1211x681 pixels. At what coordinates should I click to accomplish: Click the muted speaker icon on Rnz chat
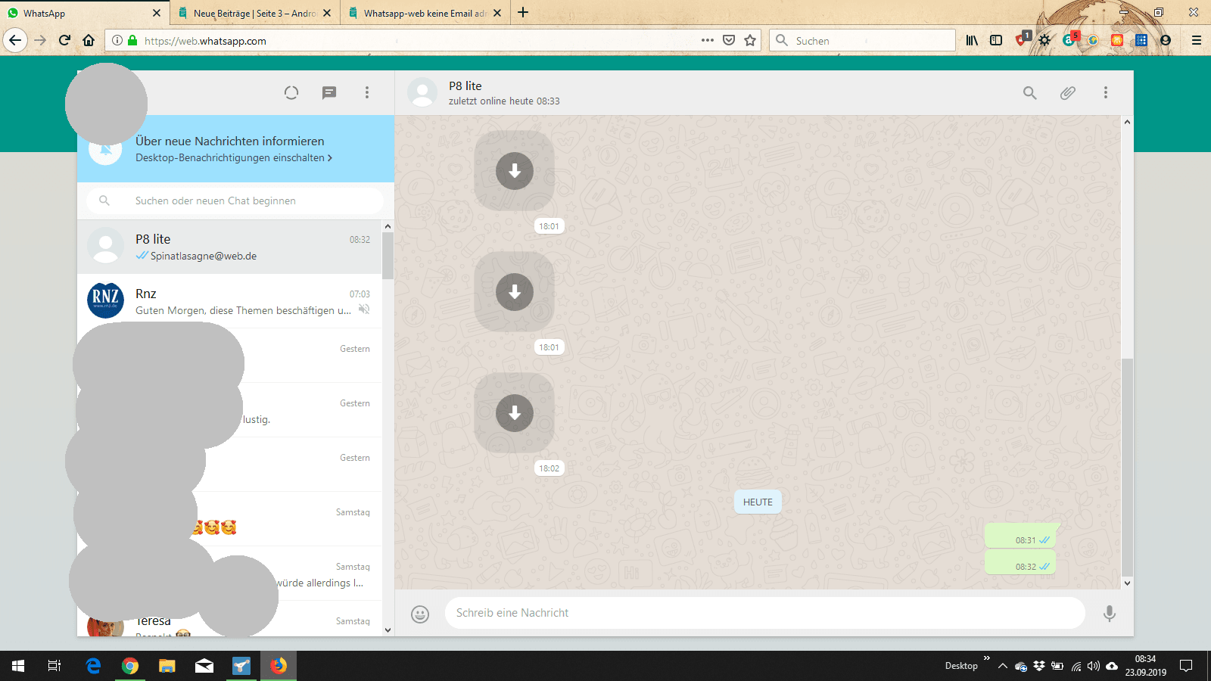coord(364,309)
